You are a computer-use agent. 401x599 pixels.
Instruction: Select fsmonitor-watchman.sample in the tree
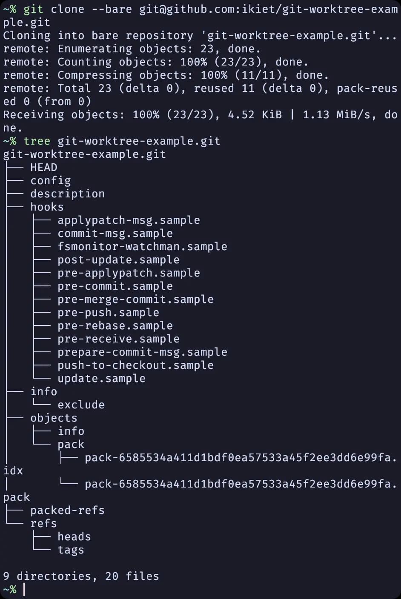click(x=142, y=246)
